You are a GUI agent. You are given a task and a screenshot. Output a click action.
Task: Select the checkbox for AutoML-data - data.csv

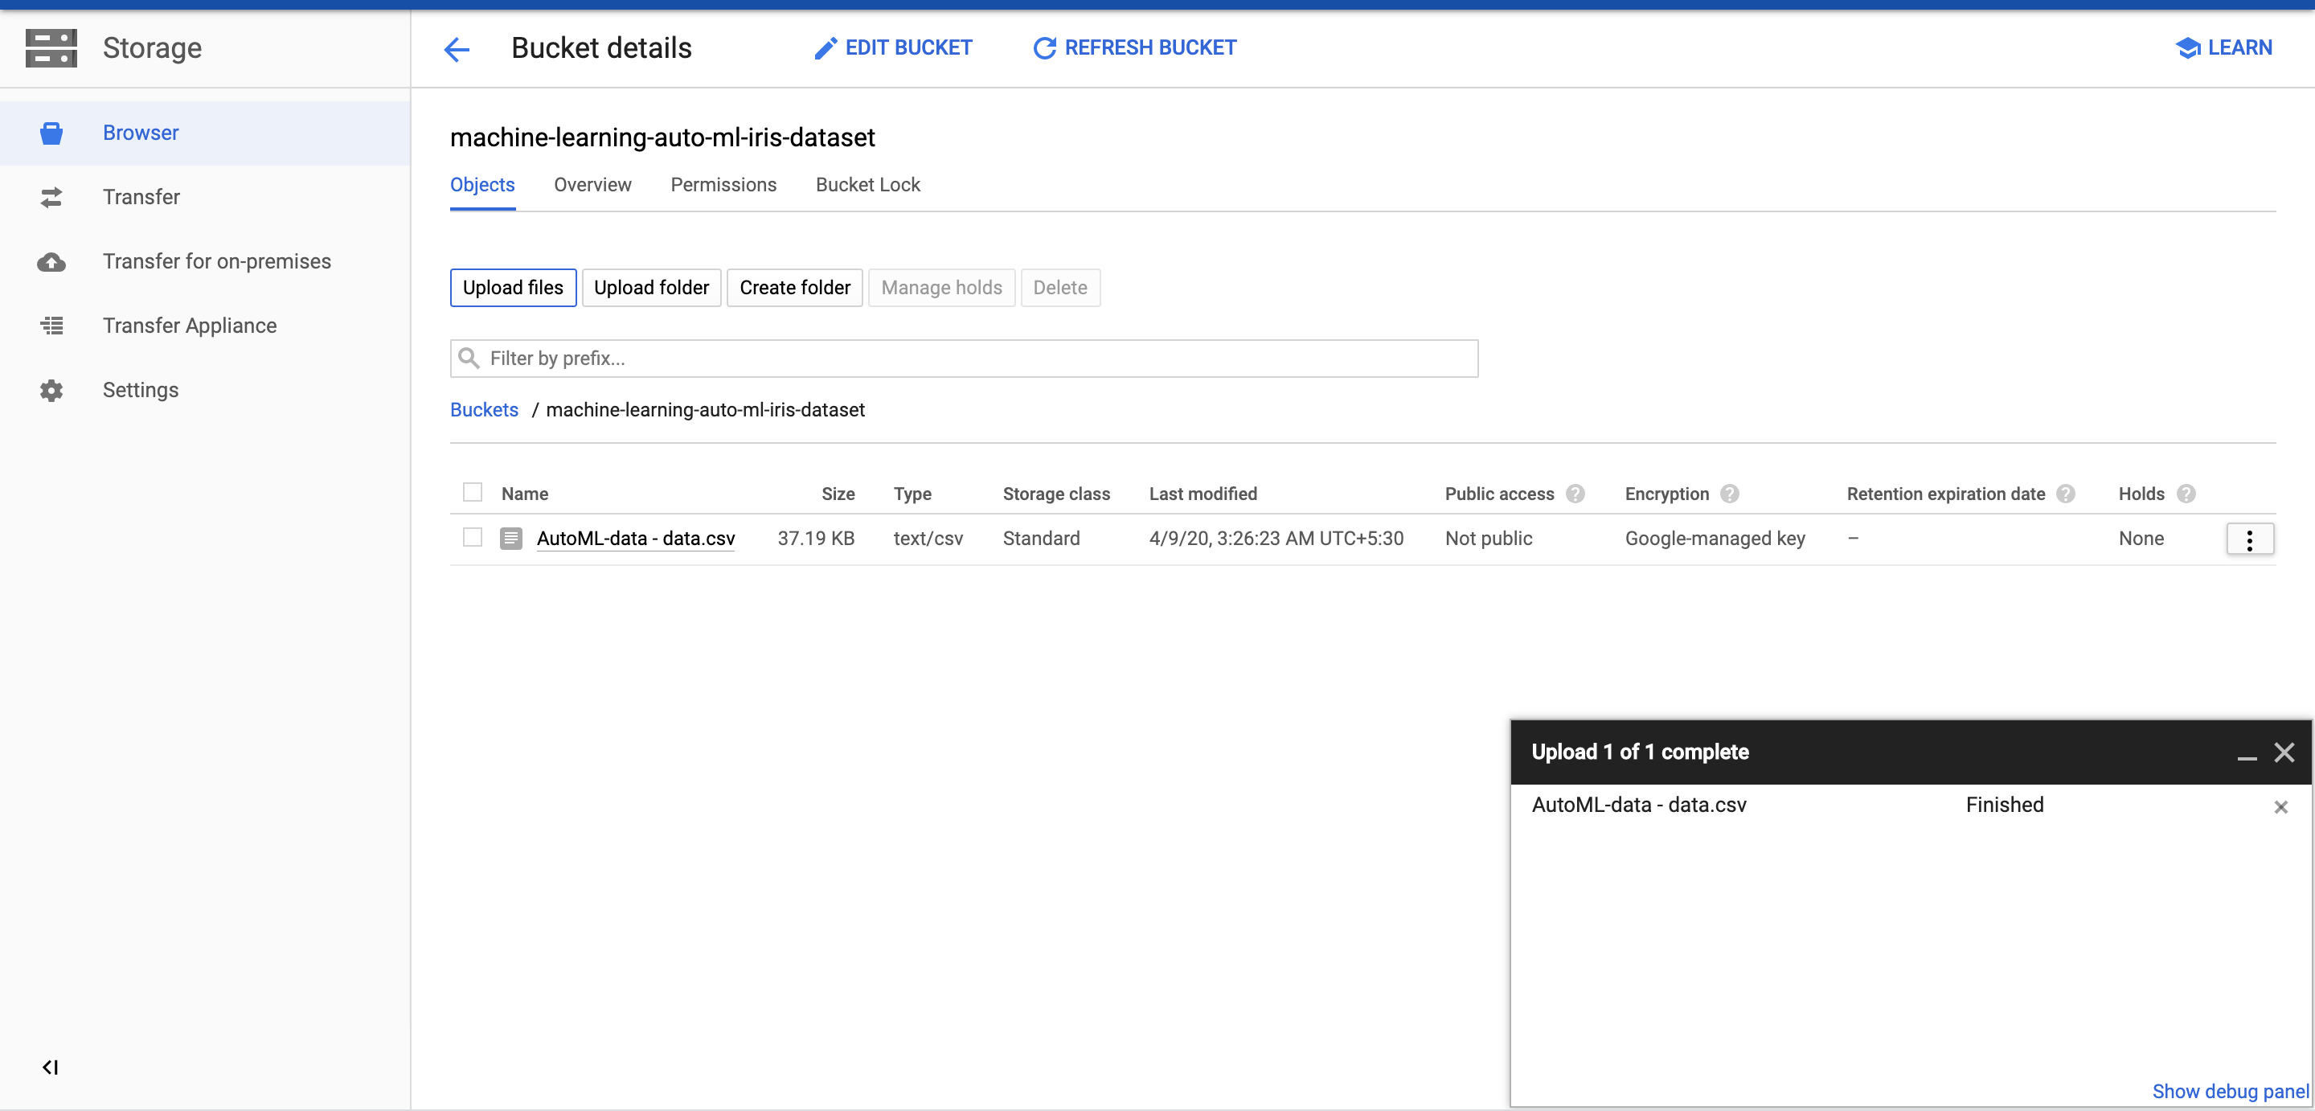(x=473, y=538)
